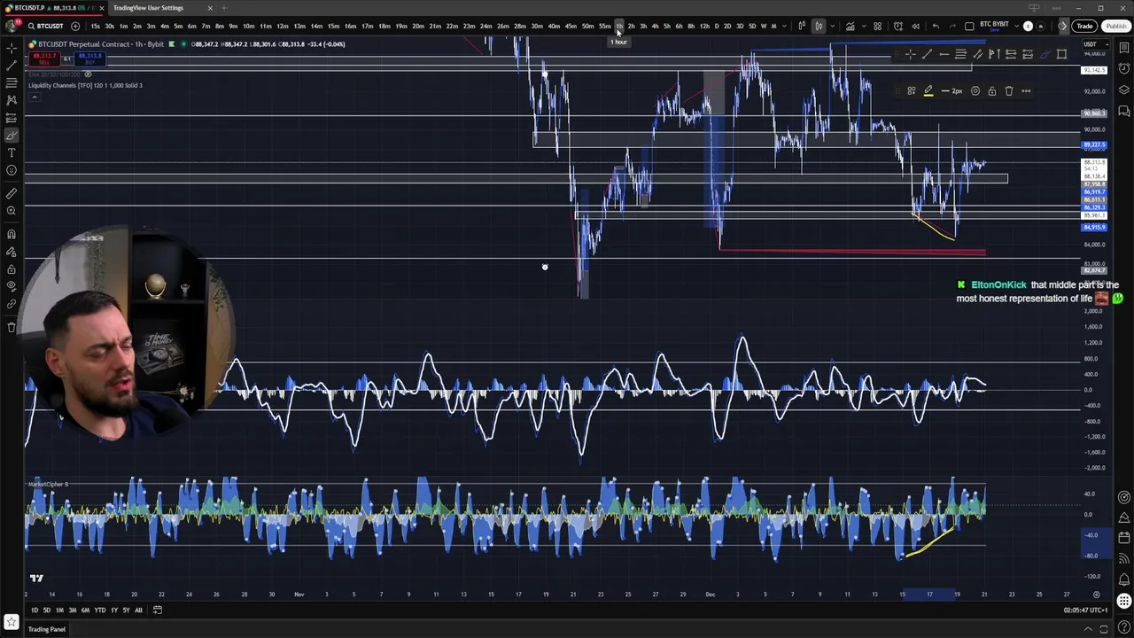Click the red SELL price button
1134x638 pixels.
pyautogui.click(x=43, y=59)
